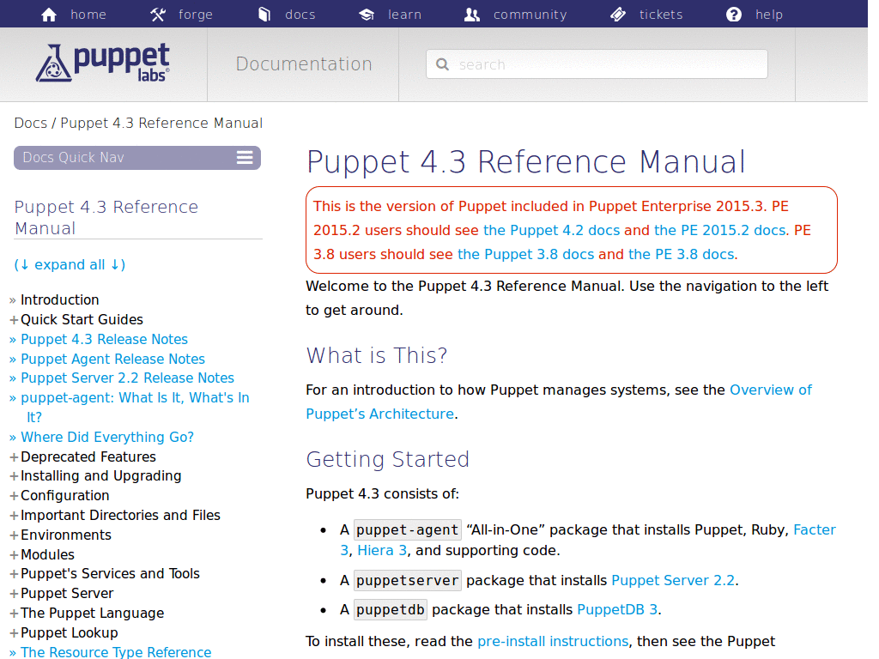The width and height of the screenshot is (879, 659).
Task: Click the search magnifier icon
Action: coord(442,64)
